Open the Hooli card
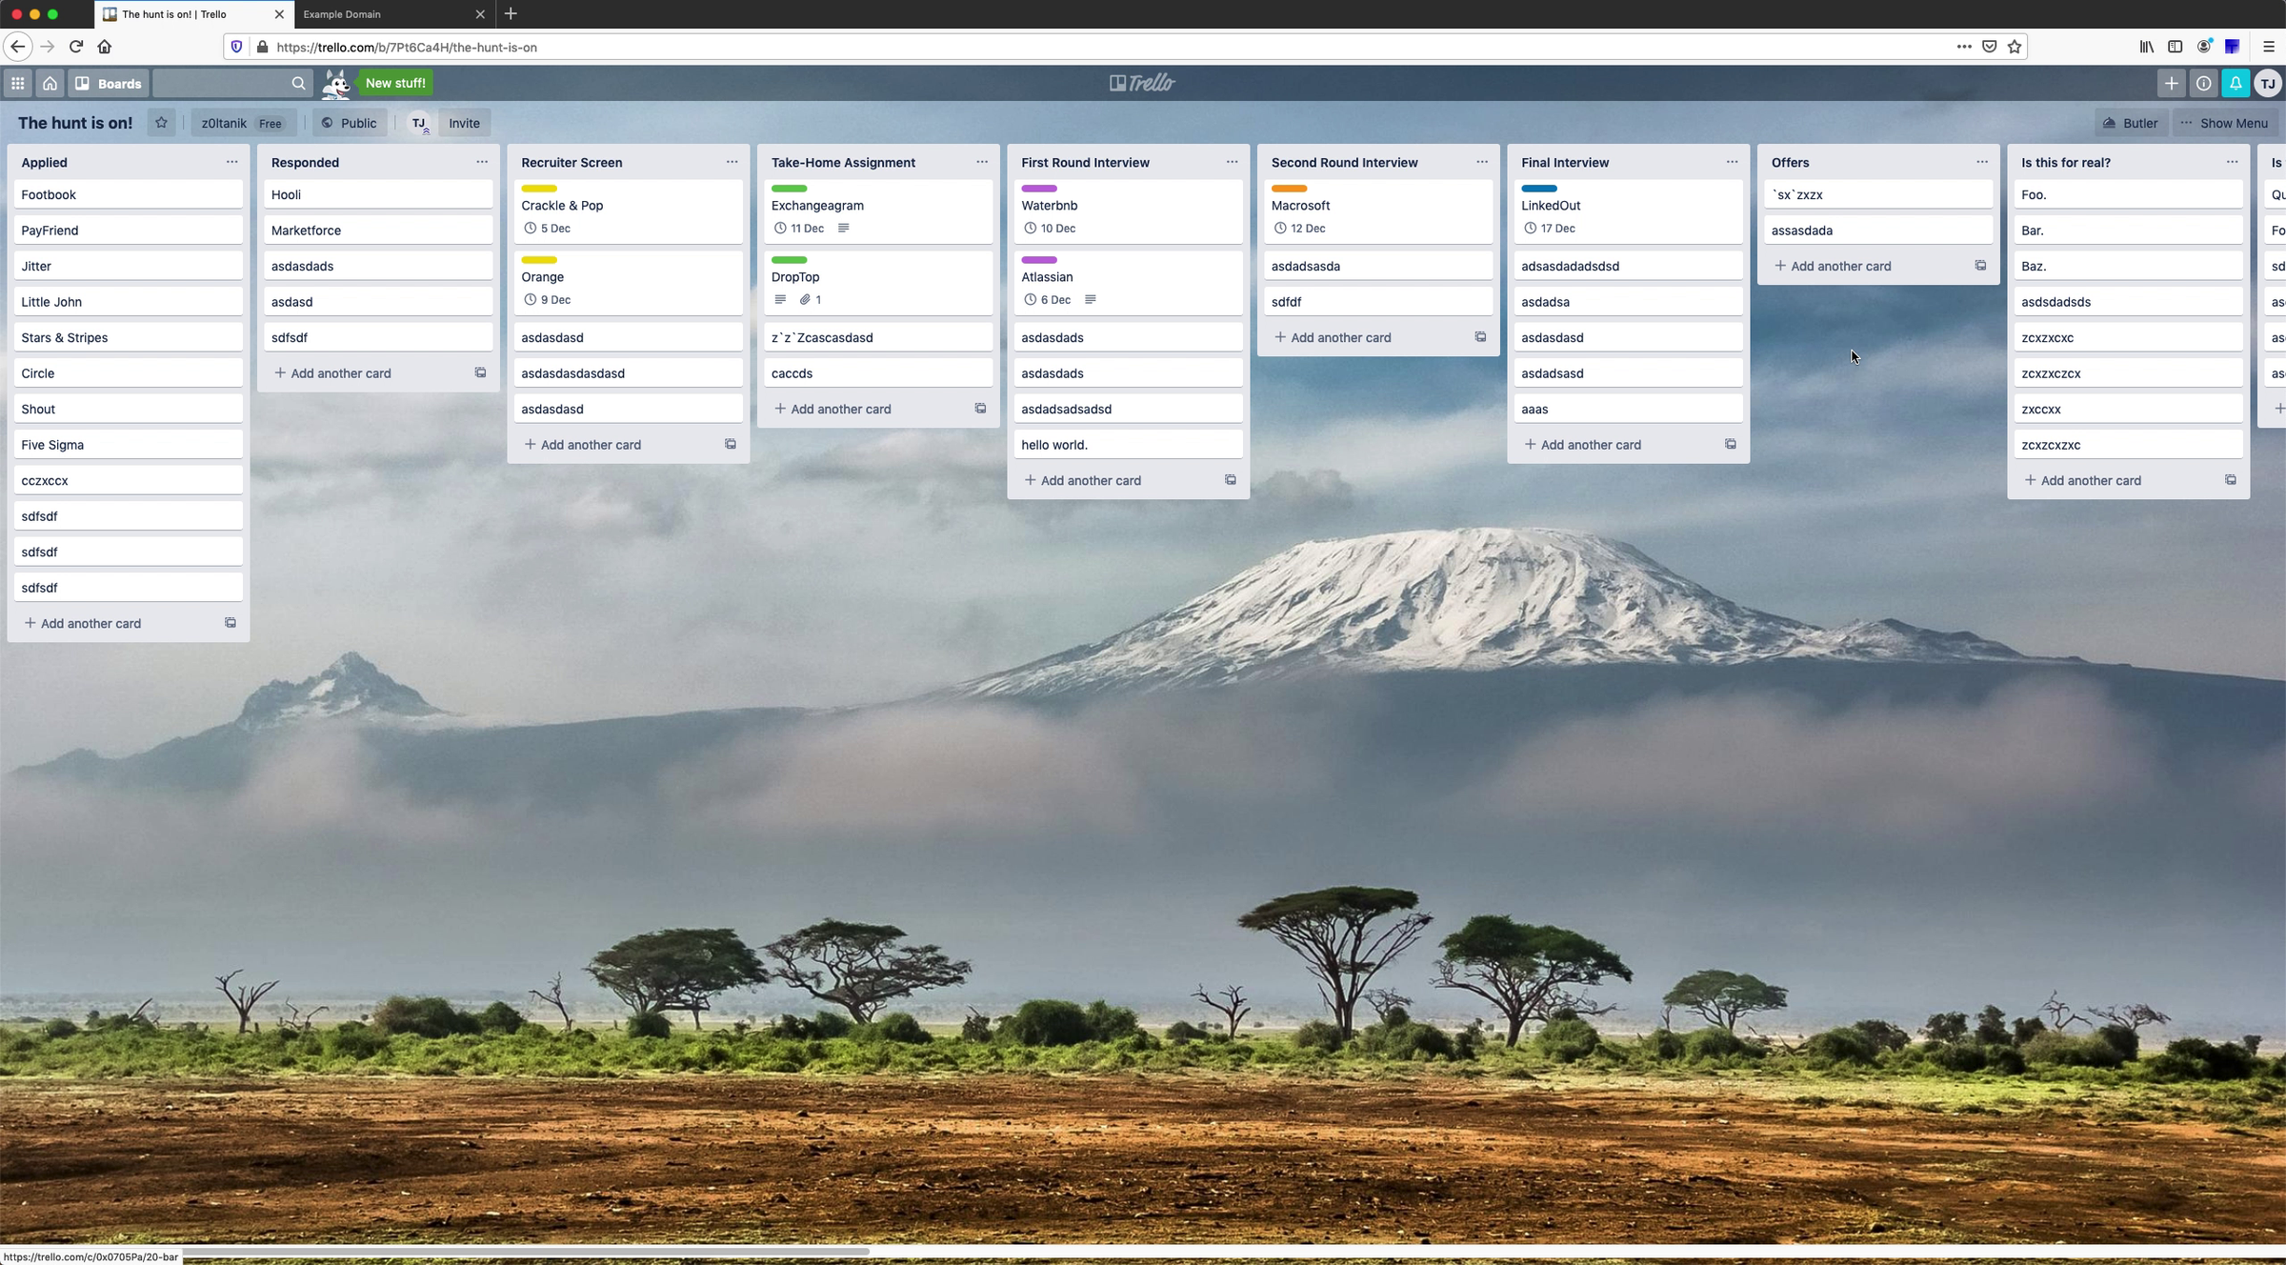The image size is (2286, 1265). 378,194
